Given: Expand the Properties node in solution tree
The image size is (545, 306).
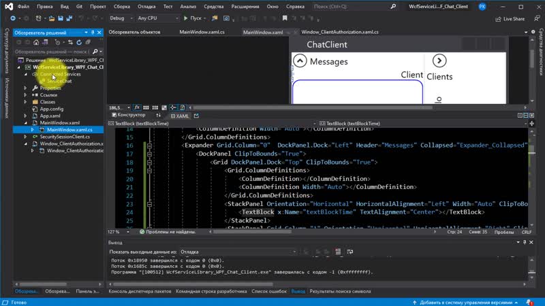Looking at the screenshot, I should [25, 88].
